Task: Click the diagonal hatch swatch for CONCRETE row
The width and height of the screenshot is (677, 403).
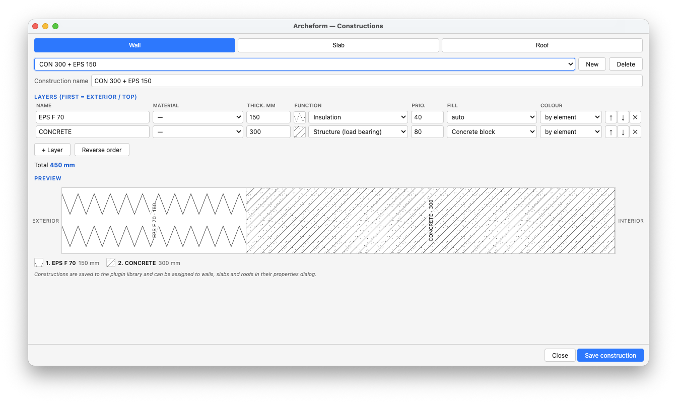Action: pyautogui.click(x=300, y=132)
